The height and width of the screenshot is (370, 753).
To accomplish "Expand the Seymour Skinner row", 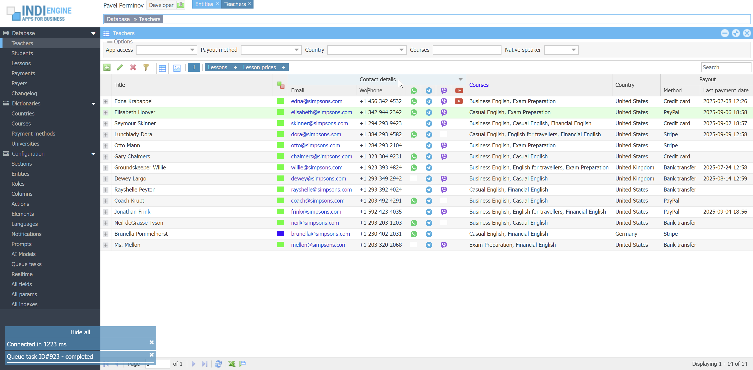I will (106, 124).
